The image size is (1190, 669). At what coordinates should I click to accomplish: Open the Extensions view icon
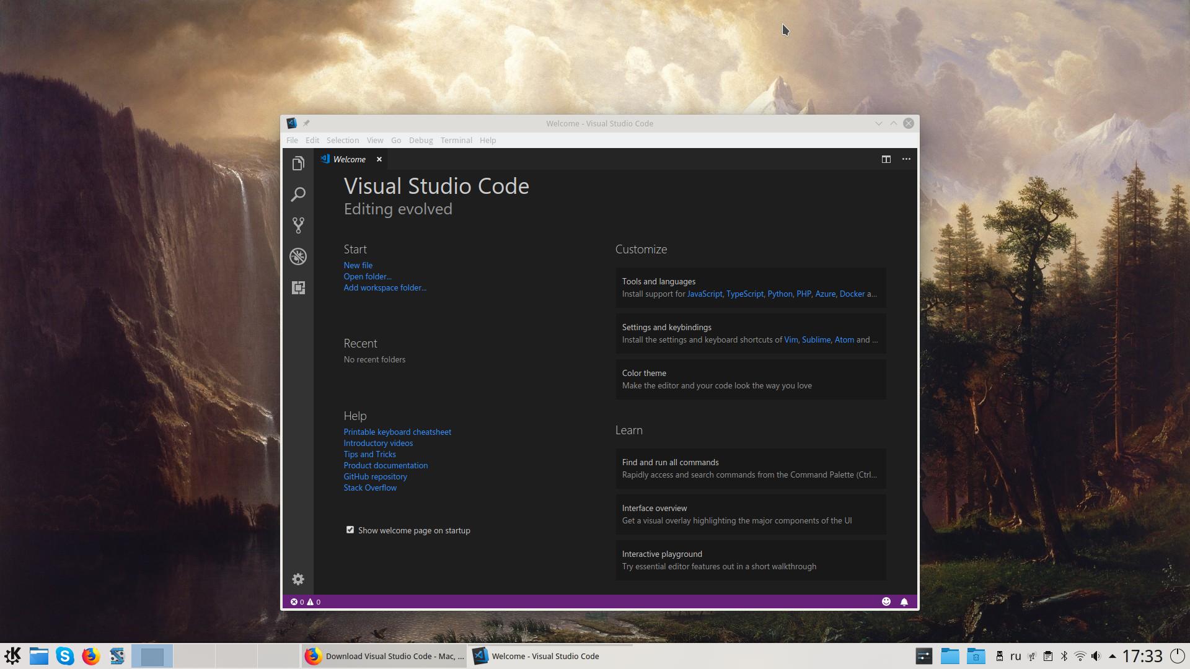[298, 287]
